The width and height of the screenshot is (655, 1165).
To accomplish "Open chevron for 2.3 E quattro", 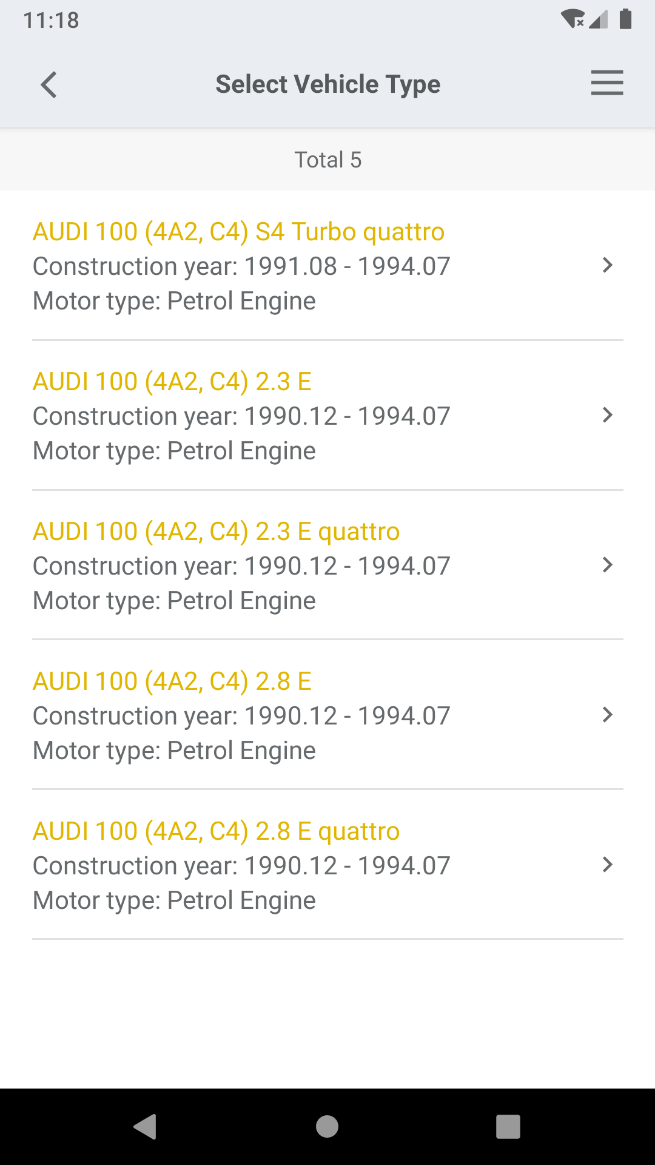I will point(607,565).
